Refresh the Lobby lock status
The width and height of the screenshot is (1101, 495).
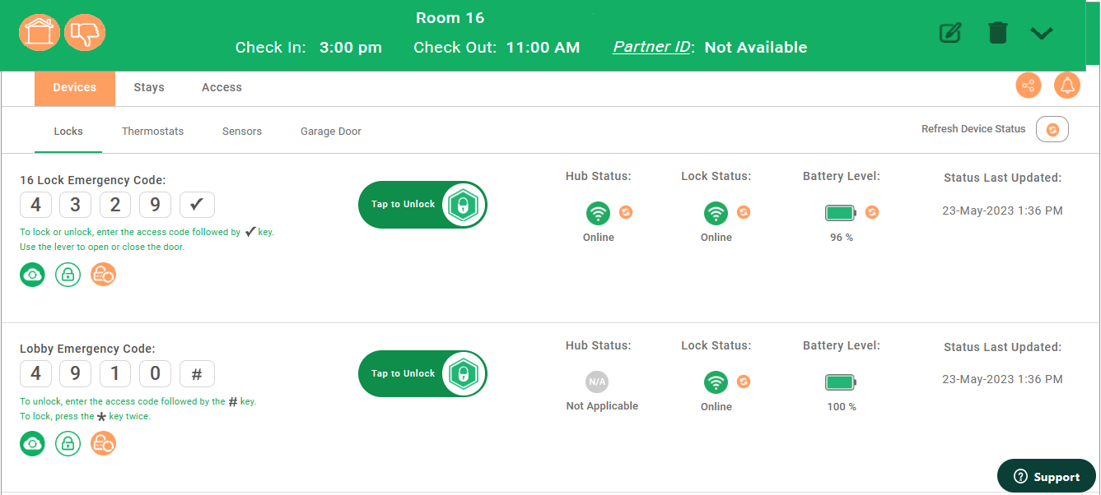(x=744, y=382)
